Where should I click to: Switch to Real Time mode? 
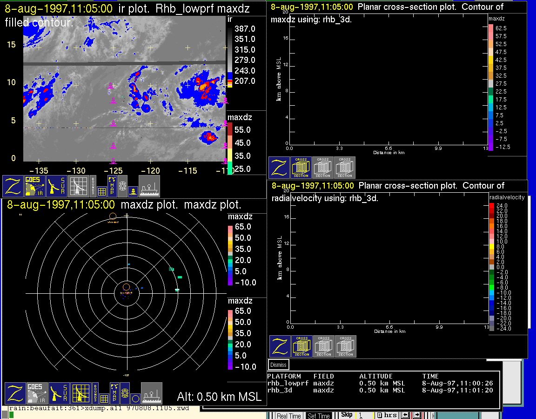click(288, 416)
